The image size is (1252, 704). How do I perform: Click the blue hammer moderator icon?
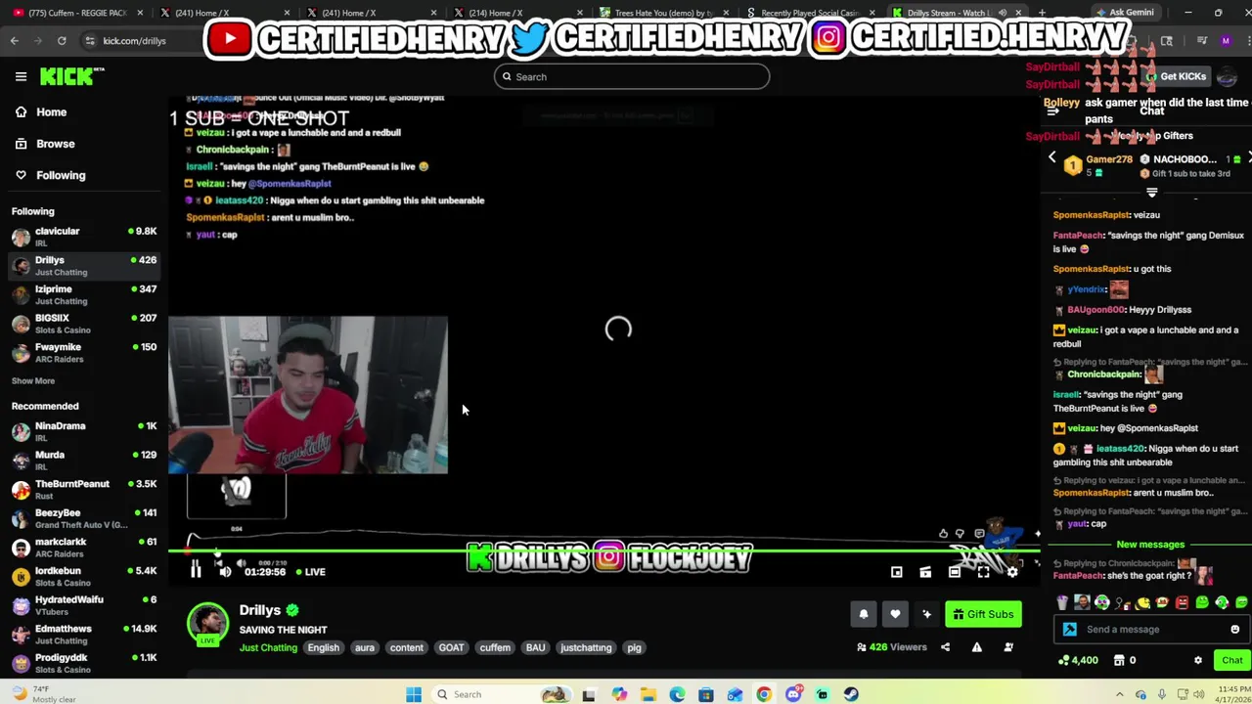(1070, 630)
